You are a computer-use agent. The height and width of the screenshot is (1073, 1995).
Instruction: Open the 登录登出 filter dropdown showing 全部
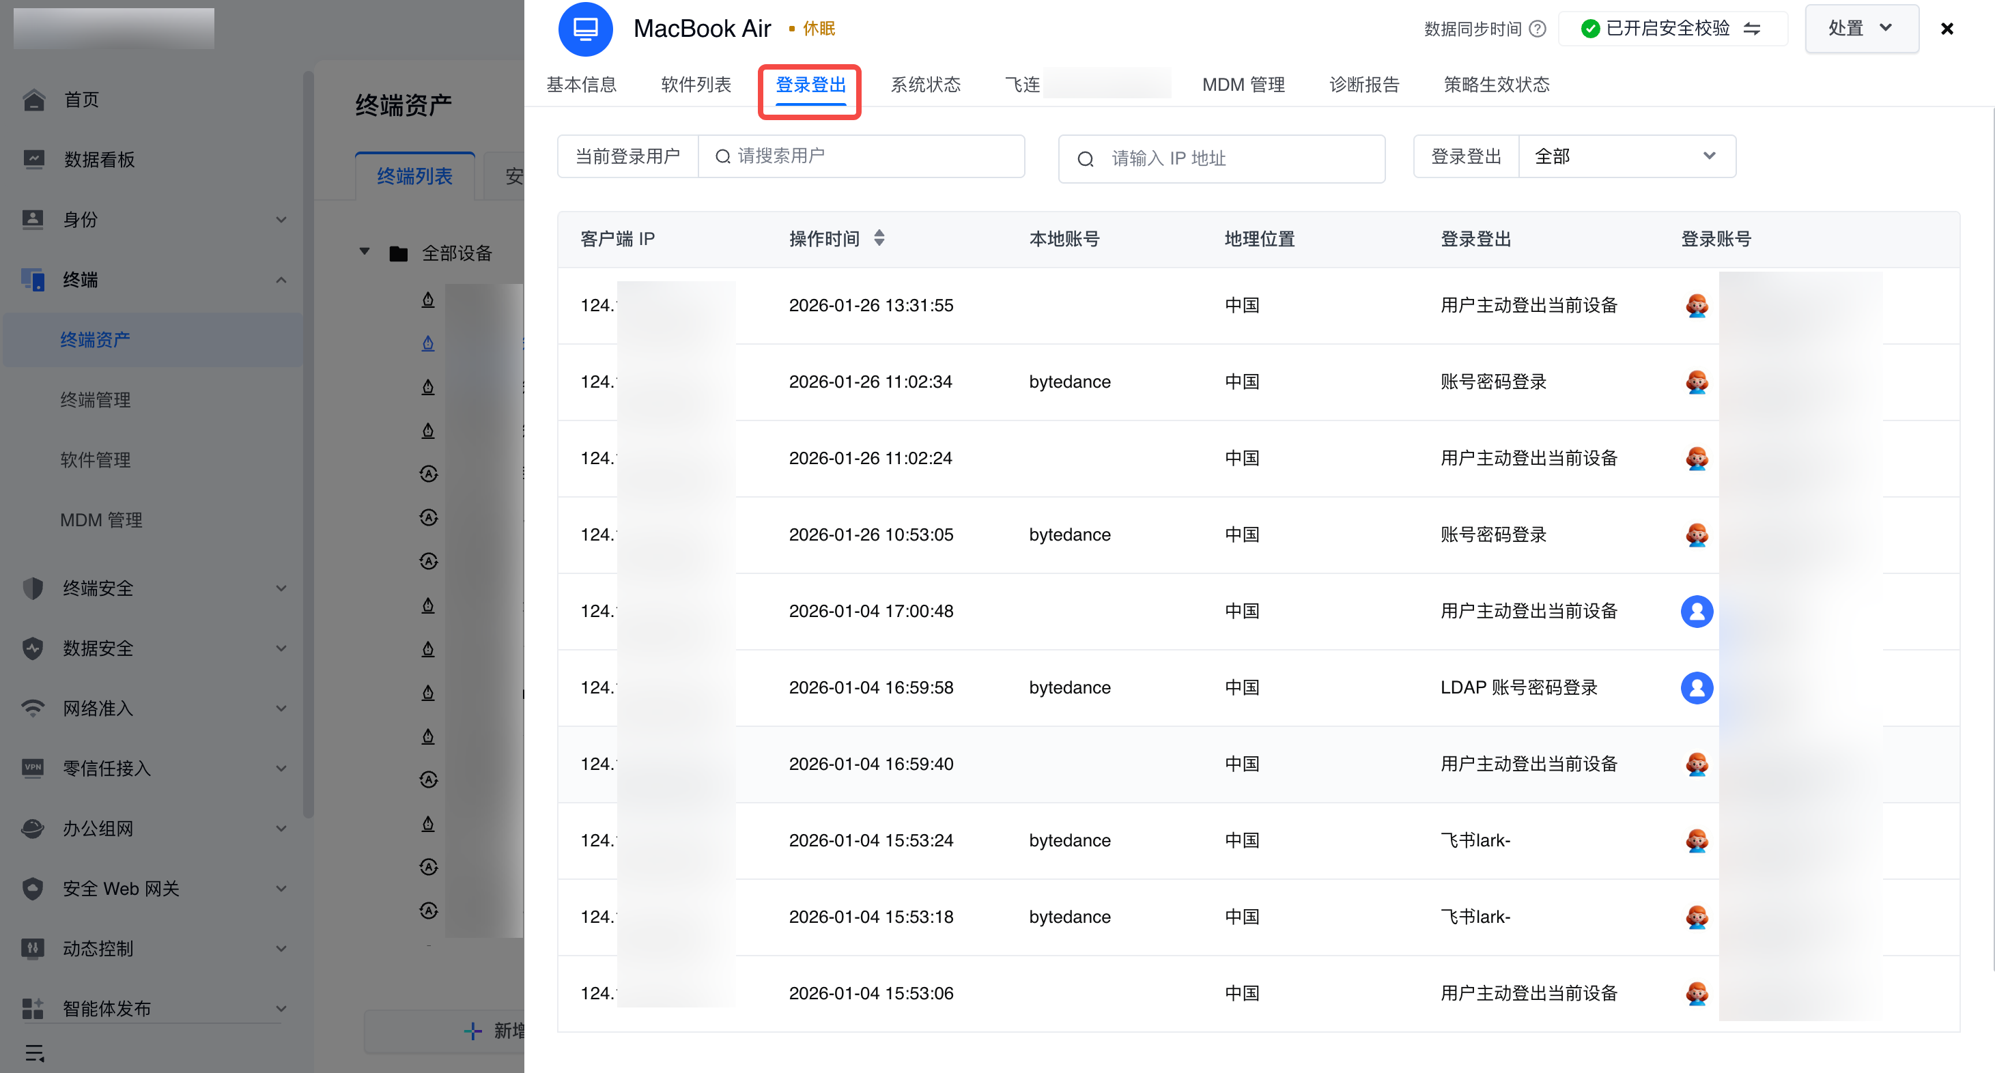tap(1627, 156)
